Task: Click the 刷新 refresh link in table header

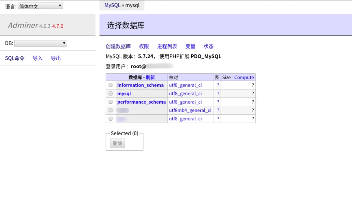Action: point(150,78)
